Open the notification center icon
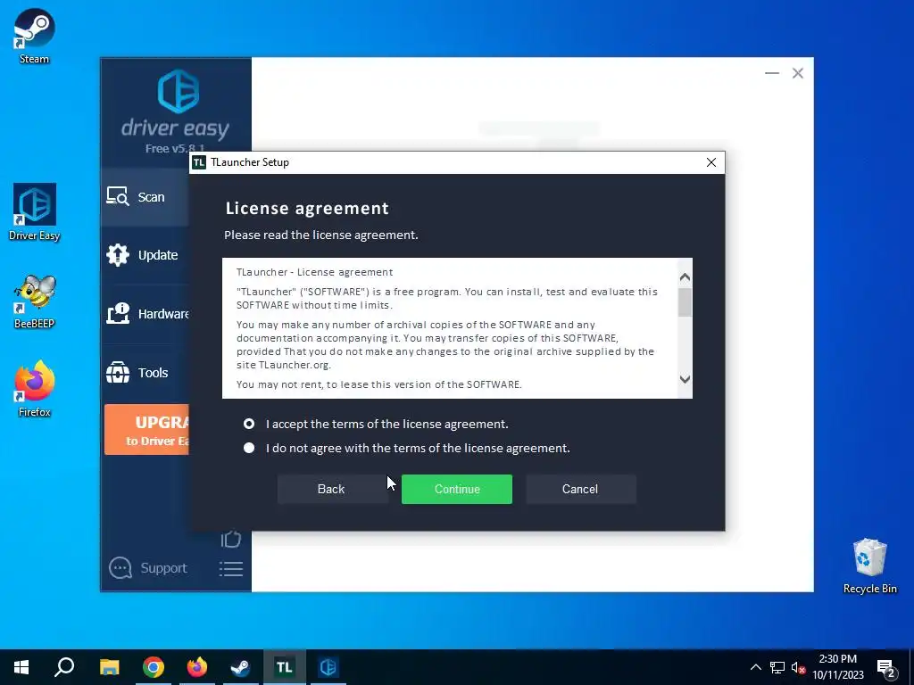 [x=886, y=668]
